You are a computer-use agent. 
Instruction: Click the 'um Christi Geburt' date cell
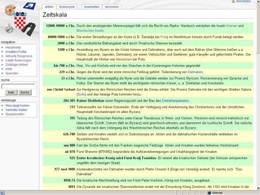click(x=61, y=89)
